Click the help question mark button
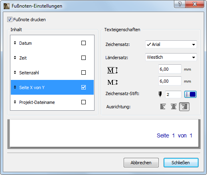 [x=180, y=4]
